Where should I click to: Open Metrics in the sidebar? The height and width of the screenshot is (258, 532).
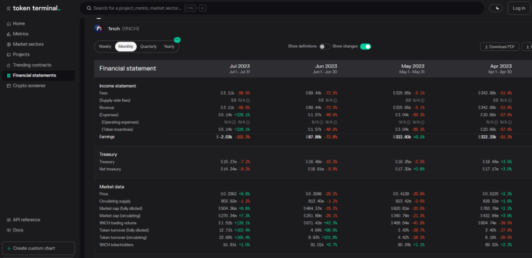tap(20, 34)
